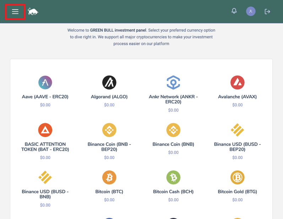Screen dimensions: 283x219
Task: Choose the Binance Coin BEP20 icon
Action: (109, 130)
